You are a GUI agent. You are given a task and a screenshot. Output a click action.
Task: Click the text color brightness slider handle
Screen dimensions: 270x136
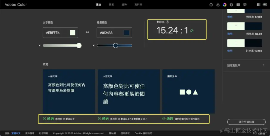click(x=79, y=45)
